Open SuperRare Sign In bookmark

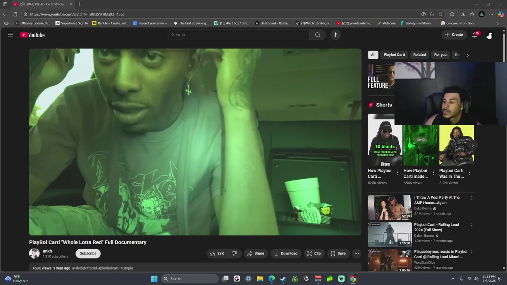[71, 23]
